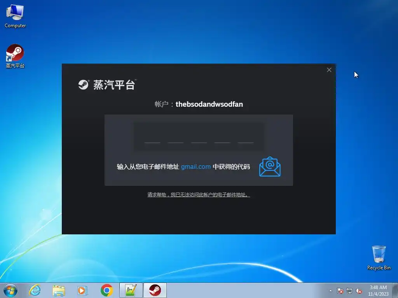Open the 请求帮助 email access help link

199,195
